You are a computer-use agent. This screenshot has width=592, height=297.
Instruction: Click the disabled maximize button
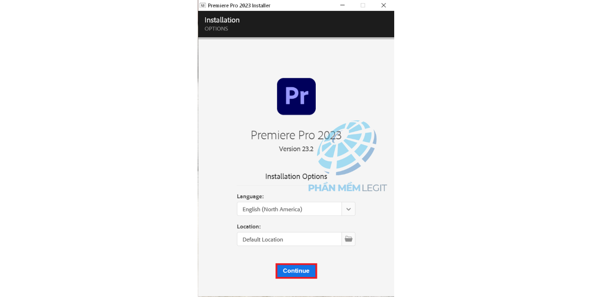click(362, 5)
